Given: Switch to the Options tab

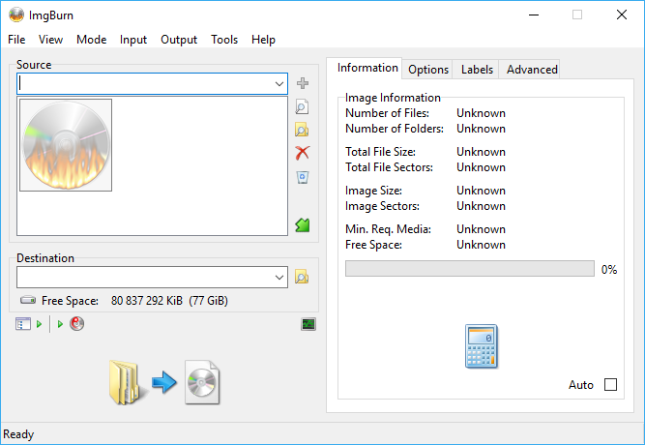Looking at the screenshot, I should pos(427,70).
